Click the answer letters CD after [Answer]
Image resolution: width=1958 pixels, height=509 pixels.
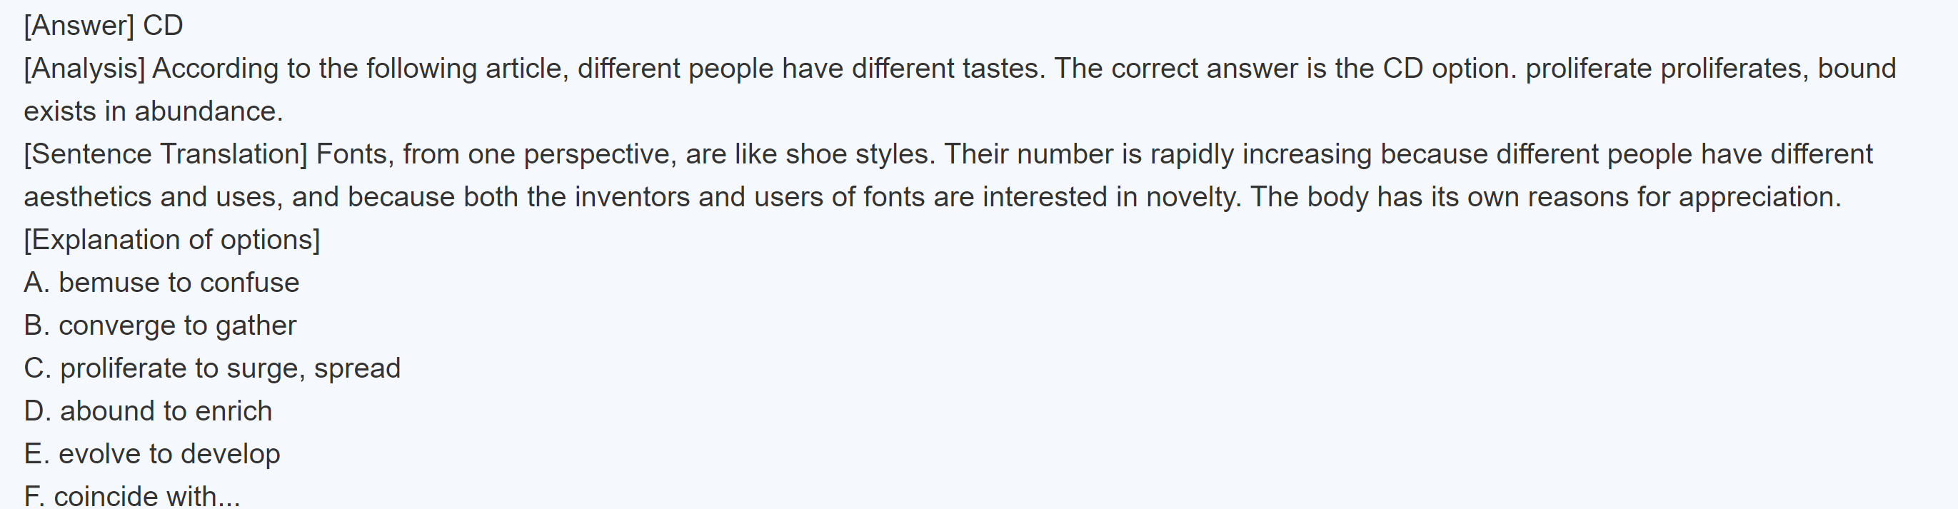(x=163, y=26)
